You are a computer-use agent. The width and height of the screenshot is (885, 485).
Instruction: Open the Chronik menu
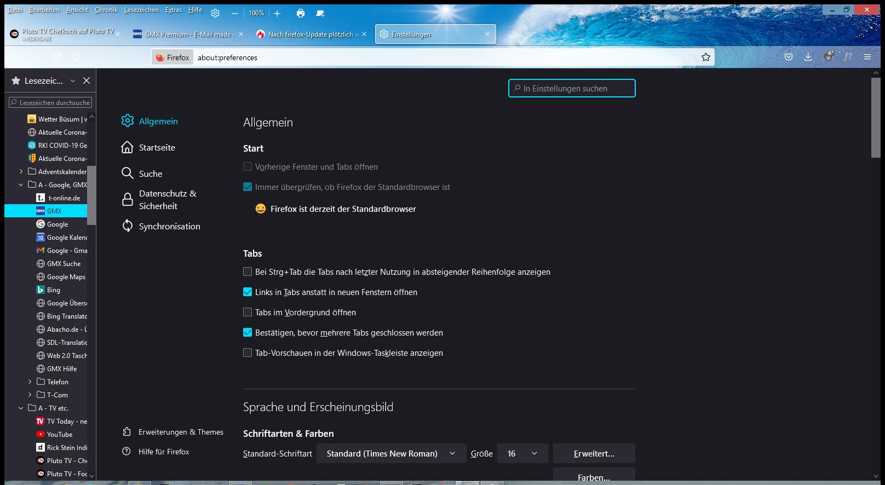tap(106, 10)
